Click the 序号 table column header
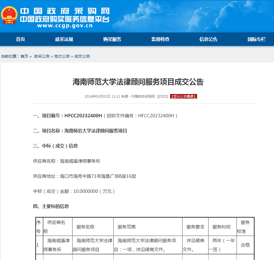The image size is (274, 260). click(39, 227)
